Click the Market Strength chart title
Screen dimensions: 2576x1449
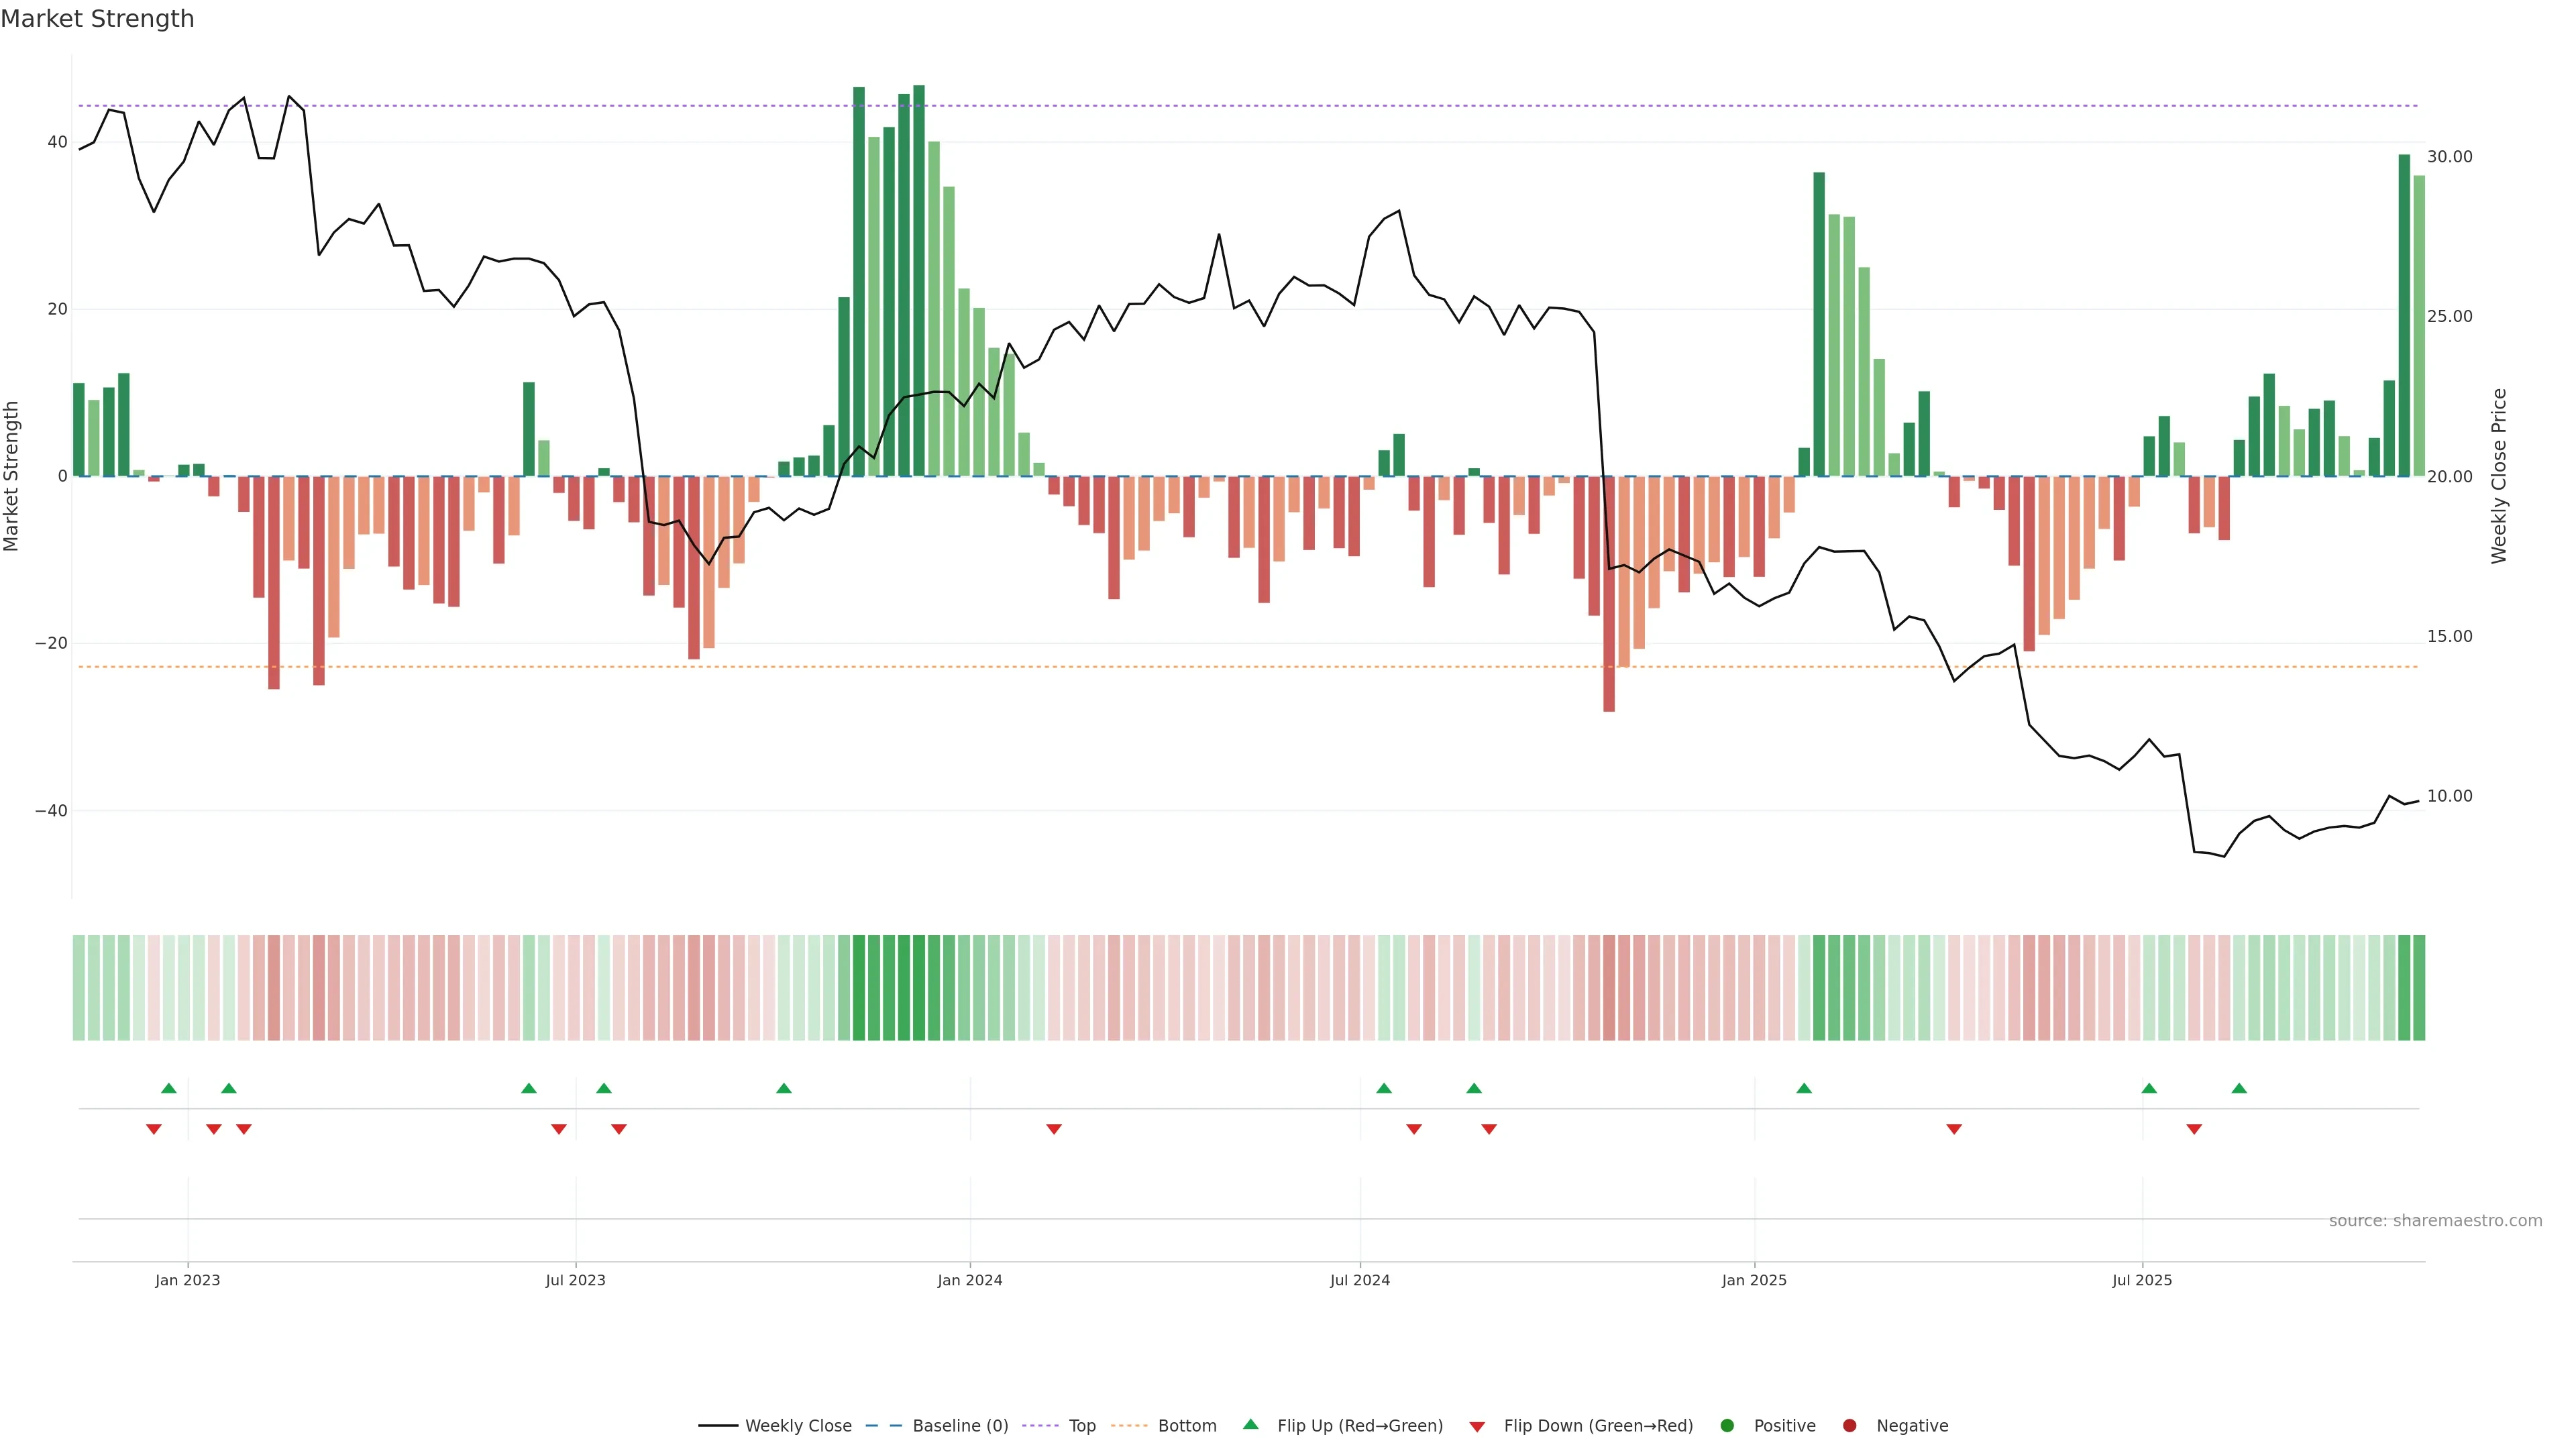point(97,19)
